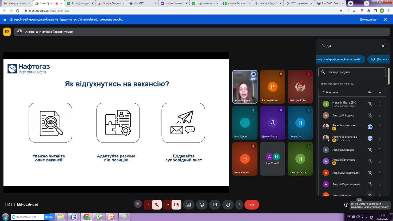Click the Додати людей button
Image resolution: width=393 pixels, height=221 pixels.
coord(378,59)
